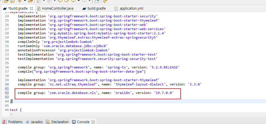The image size is (266, 124).
Task: Click the runtimeOnly keyword on line 31
Action: click(28, 46)
